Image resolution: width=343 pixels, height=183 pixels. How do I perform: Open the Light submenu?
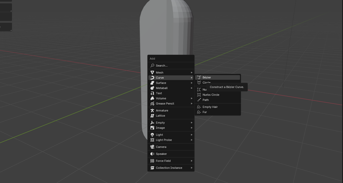click(x=171, y=135)
